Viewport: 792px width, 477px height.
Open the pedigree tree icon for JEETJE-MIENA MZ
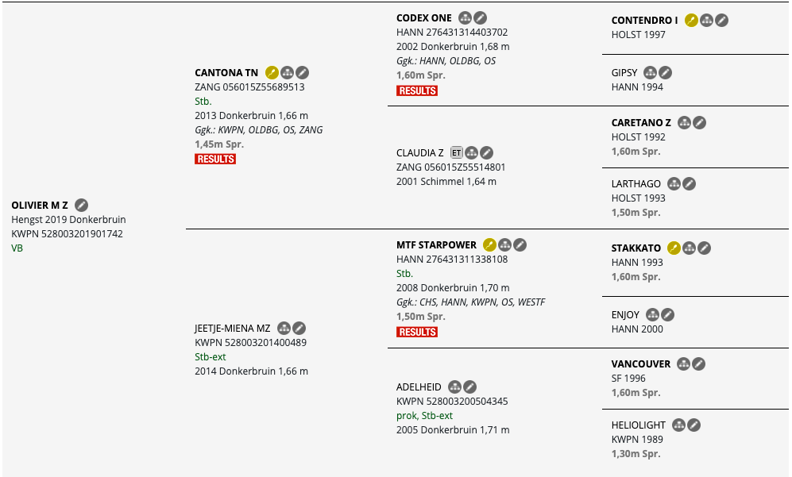coord(284,328)
